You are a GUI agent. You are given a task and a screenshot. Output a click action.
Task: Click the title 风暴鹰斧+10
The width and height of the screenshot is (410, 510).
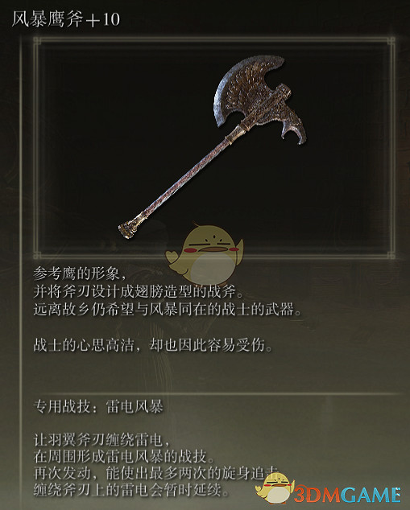[x=66, y=19]
